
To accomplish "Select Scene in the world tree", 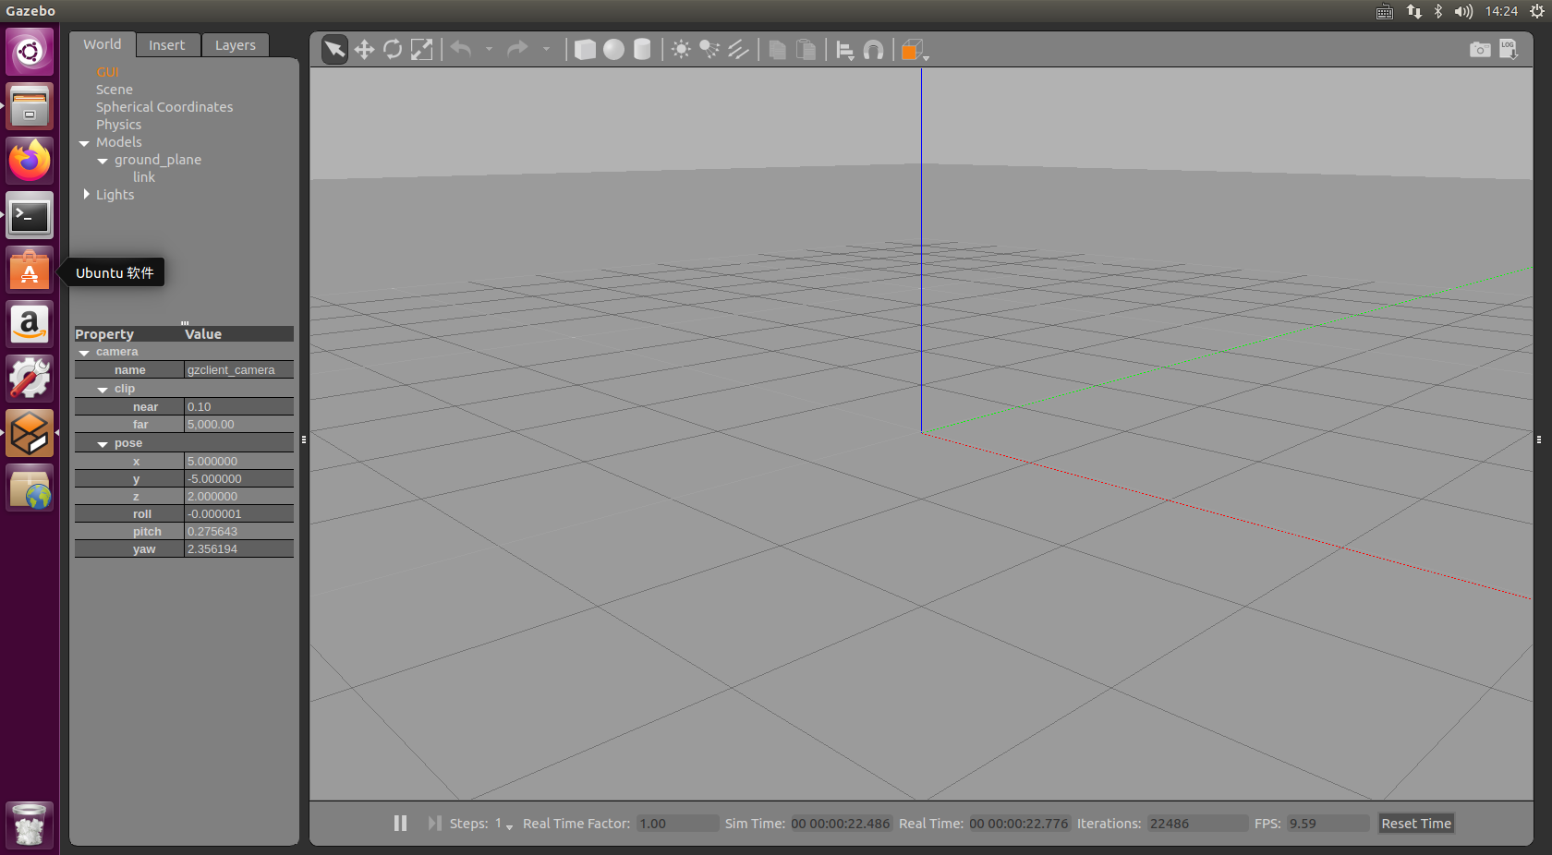I will 114,90.
